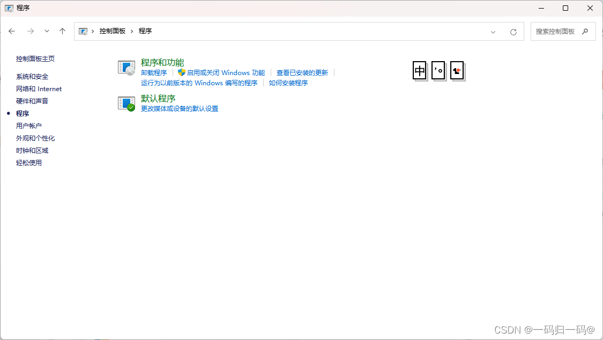The width and height of the screenshot is (603, 340).
Task: Open 外观和个性化 category
Action: [x=35, y=138]
